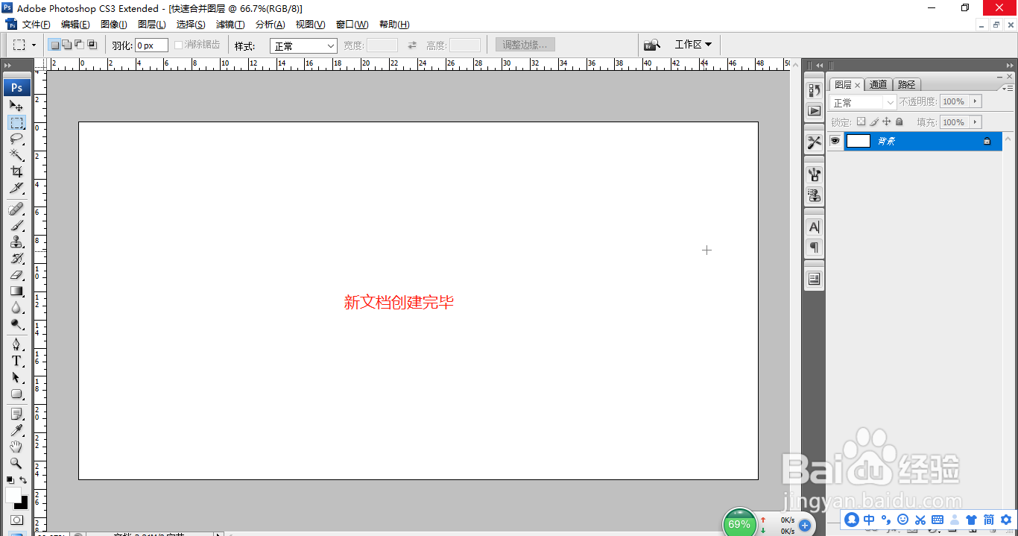Image resolution: width=1018 pixels, height=536 pixels.
Task: Switch to the 通道 channels tab
Action: (x=879, y=85)
